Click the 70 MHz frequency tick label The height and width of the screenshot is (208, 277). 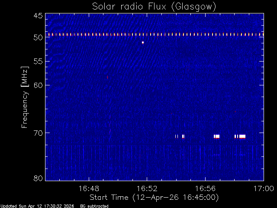[x=38, y=133]
